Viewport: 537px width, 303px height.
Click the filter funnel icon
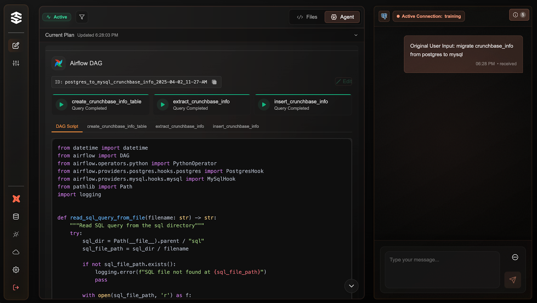tap(82, 17)
